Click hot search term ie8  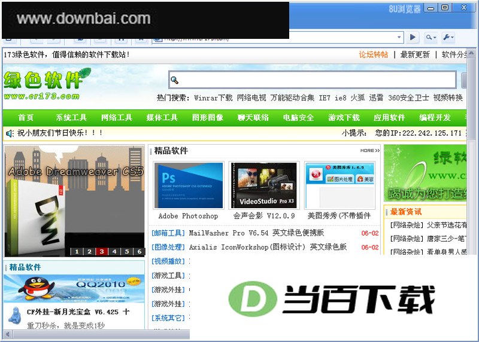pyautogui.click(x=340, y=98)
